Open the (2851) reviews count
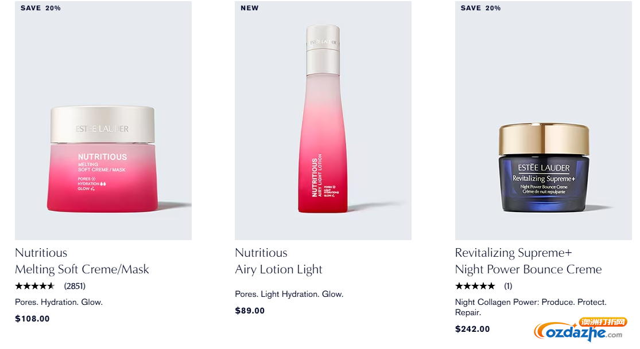Viewport: 640px width, 349px height. point(75,286)
